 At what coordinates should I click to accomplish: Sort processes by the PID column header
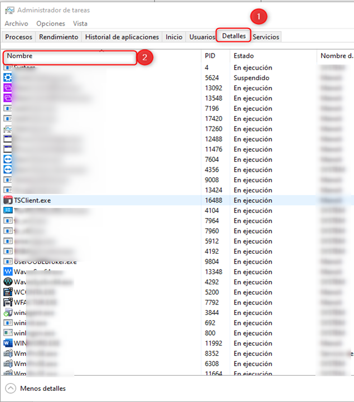point(210,56)
